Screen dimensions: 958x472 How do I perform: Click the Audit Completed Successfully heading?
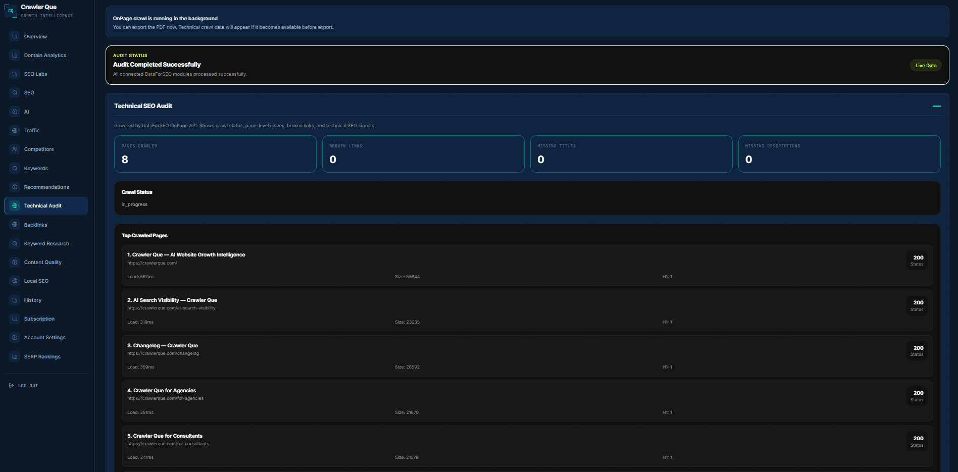click(157, 65)
